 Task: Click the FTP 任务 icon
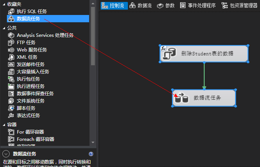11,43
